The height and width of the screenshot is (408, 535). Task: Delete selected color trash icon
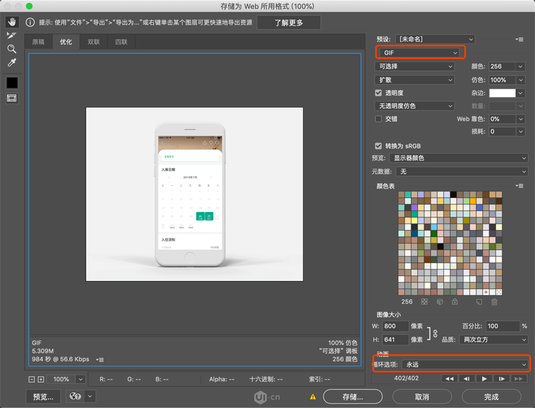point(494,302)
